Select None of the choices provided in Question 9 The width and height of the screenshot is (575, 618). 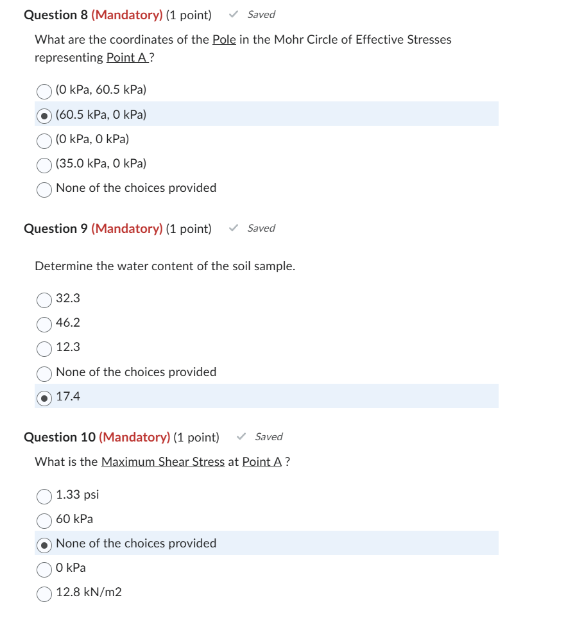(44, 373)
